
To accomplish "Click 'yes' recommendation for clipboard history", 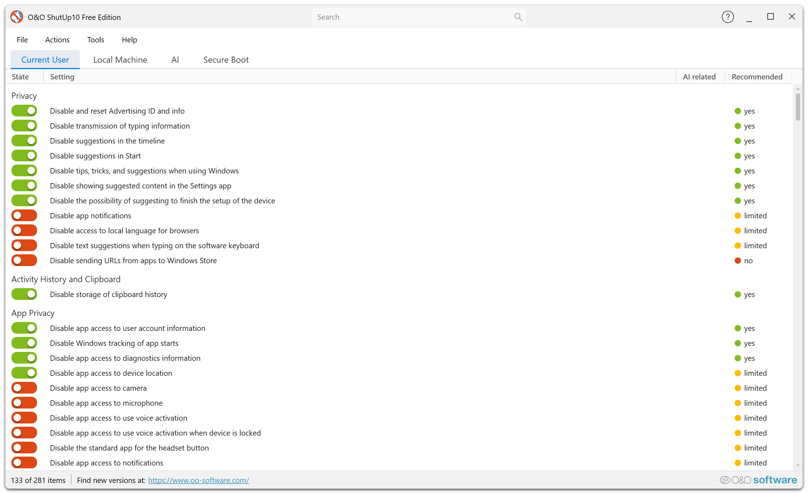I will [x=745, y=294].
